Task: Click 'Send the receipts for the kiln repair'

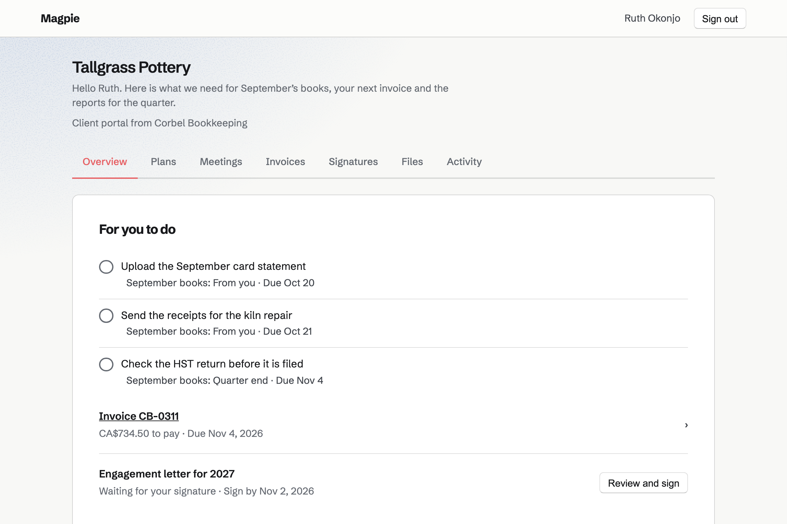Action: click(207, 315)
